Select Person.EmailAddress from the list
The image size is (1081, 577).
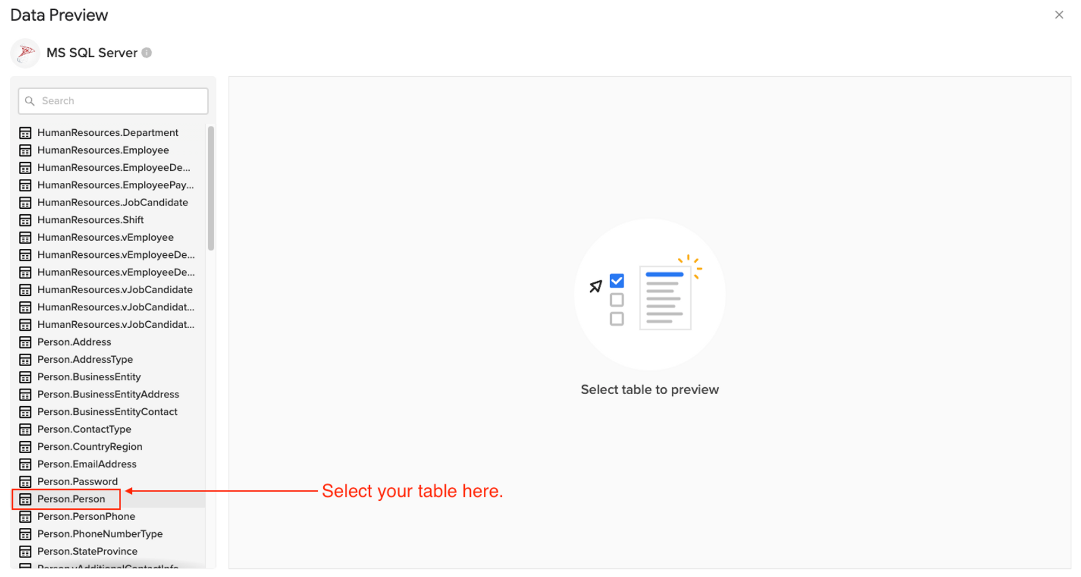(x=86, y=464)
